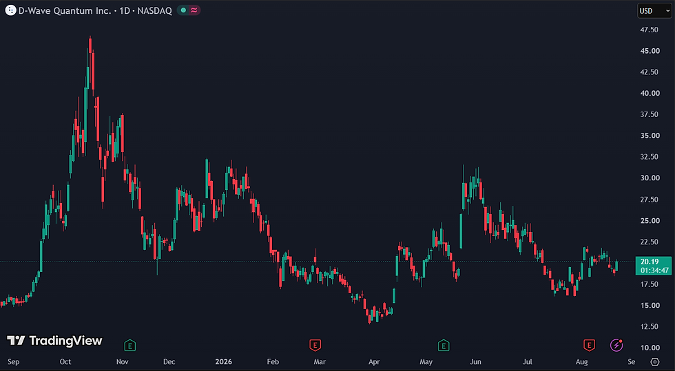Click the 2026 label on time axis

tap(223, 361)
